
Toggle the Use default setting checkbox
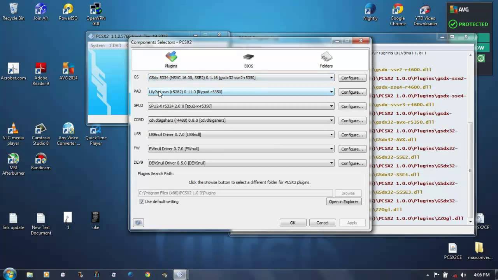click(x=142, y=201)
